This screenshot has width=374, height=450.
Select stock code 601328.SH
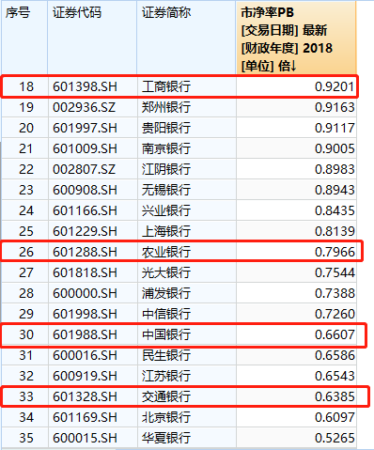pyautogui.click(x=85, y=396)
